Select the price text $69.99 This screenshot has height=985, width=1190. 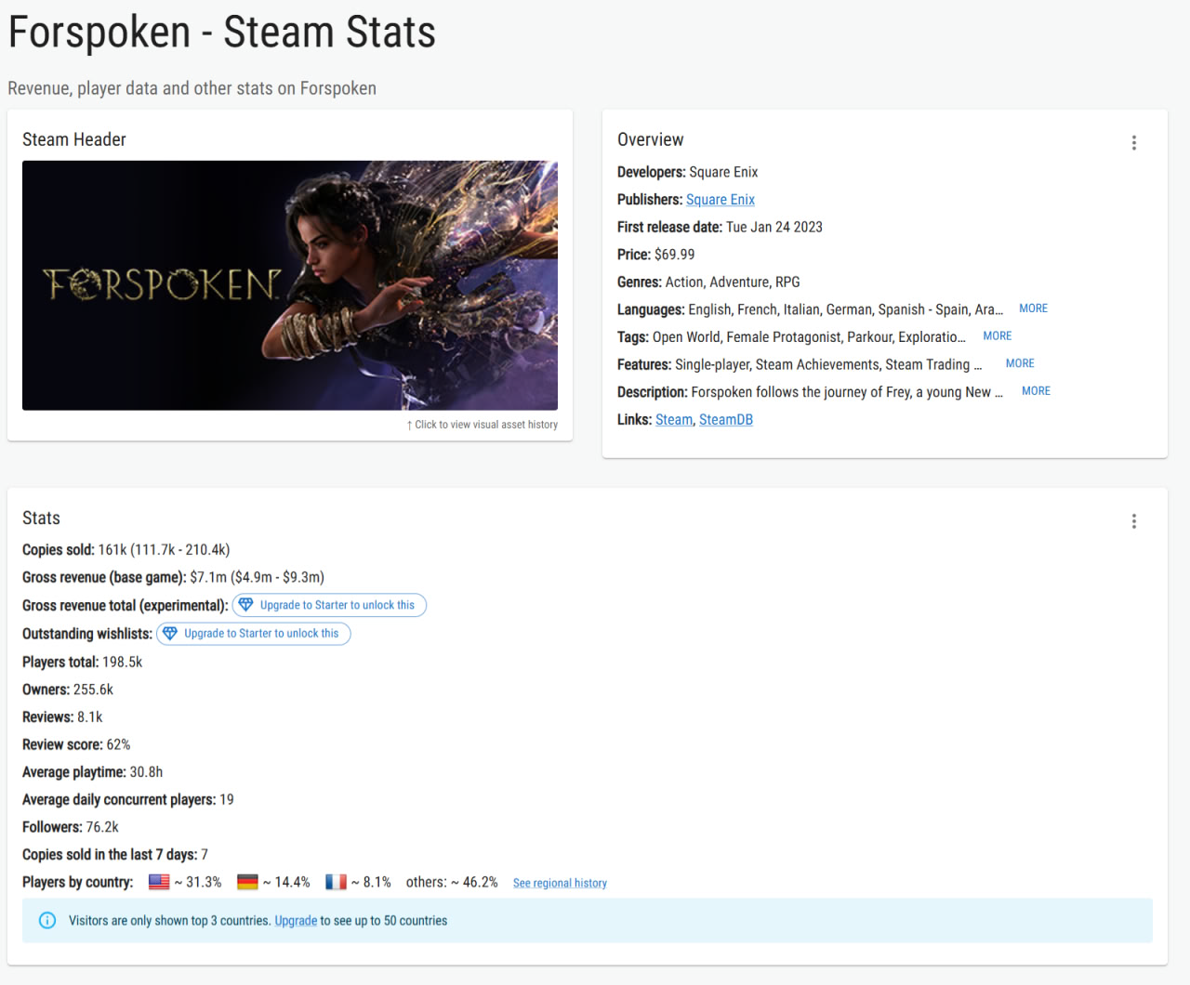(675, 255)
